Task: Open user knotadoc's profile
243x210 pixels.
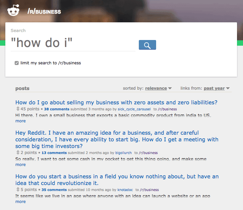Action: 126,190
